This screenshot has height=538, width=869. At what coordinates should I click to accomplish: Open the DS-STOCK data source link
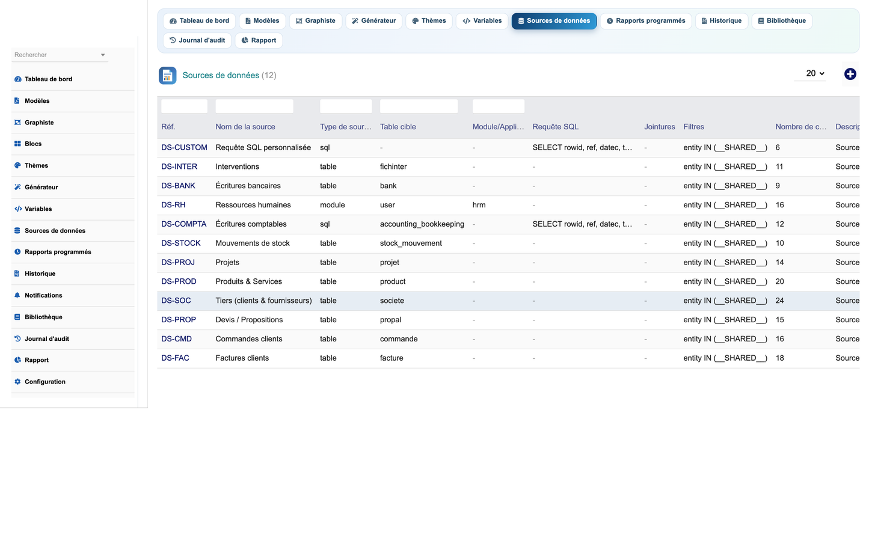pos(181,243)
